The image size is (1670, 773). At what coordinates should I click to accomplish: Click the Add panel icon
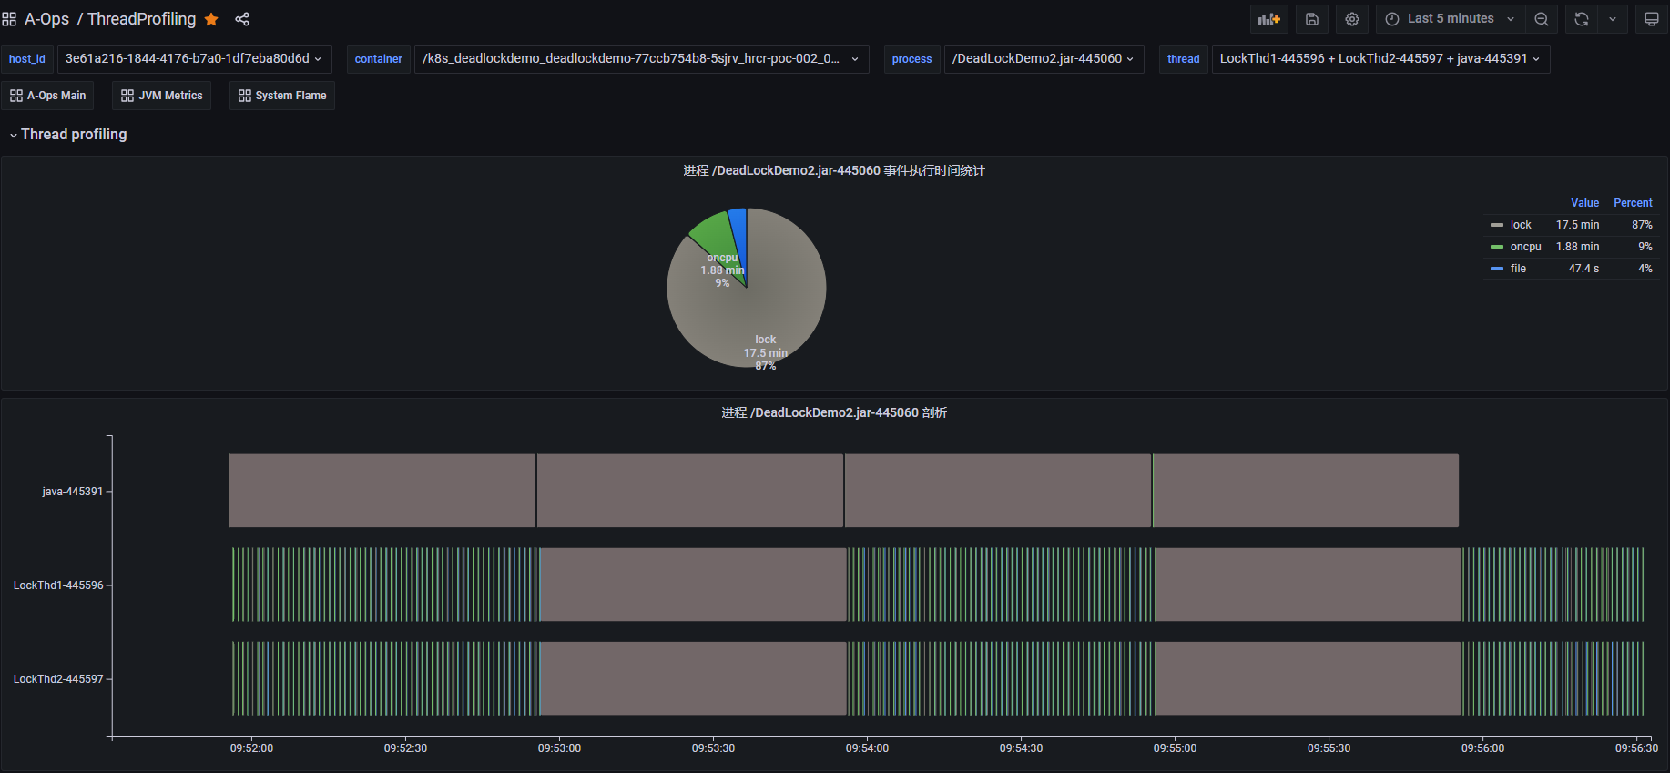(1268, 19)
